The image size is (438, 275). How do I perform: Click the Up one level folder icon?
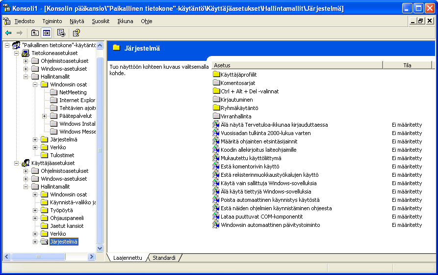point(35,33)
